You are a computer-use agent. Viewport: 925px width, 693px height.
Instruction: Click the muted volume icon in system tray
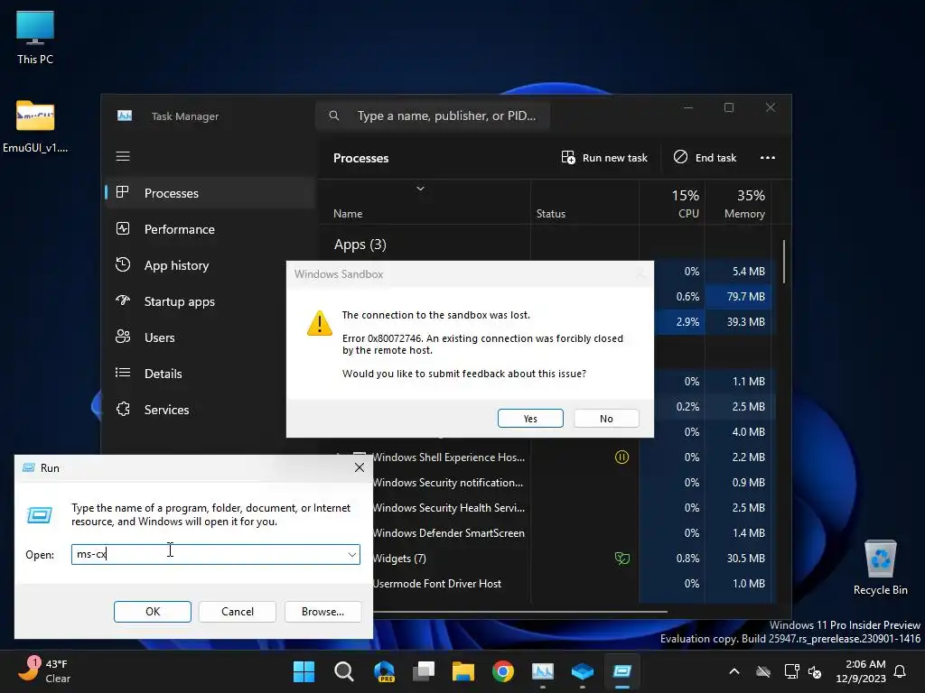click(x=815, y=671)
